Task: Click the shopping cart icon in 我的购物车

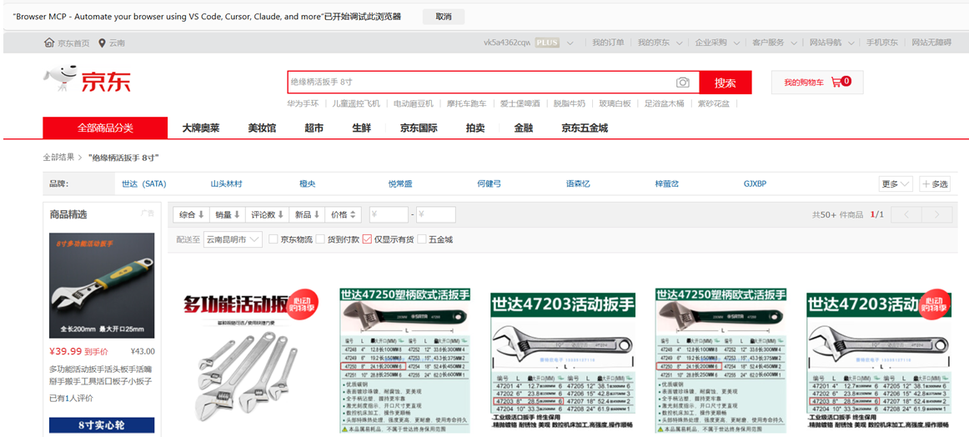Action: [836, 82]
